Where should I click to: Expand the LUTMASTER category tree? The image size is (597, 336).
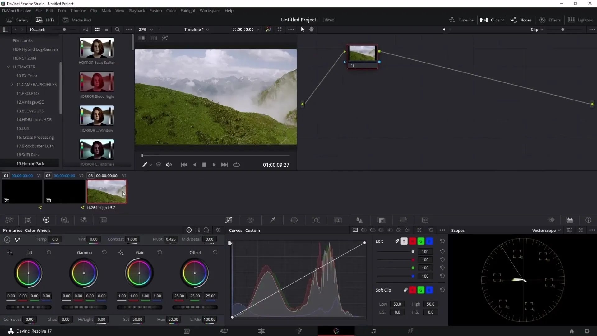[x=8, y=67]
